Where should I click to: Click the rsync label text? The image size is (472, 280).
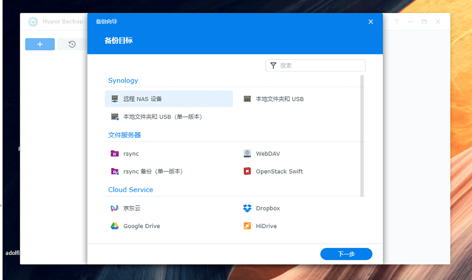pos(131,154)
